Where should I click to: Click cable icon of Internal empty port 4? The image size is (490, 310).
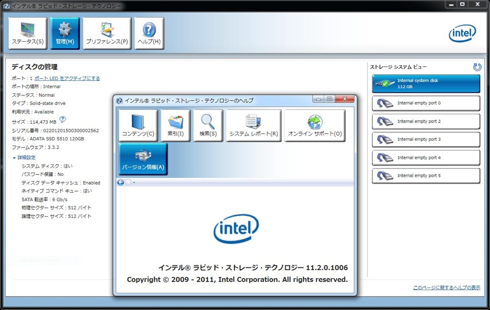pyautogui.click(x=385, y=158)
